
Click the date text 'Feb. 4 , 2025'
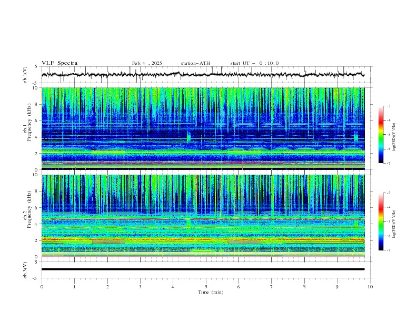[147, 63]
